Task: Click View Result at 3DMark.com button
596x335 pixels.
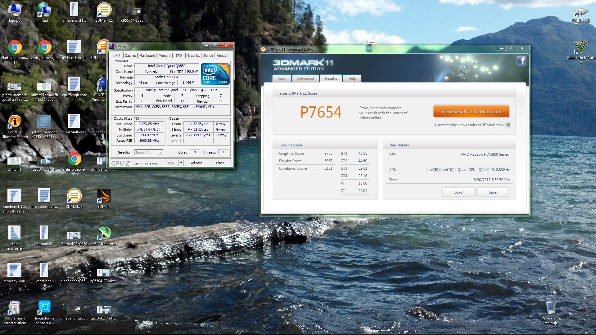Action: pos(471,112)
